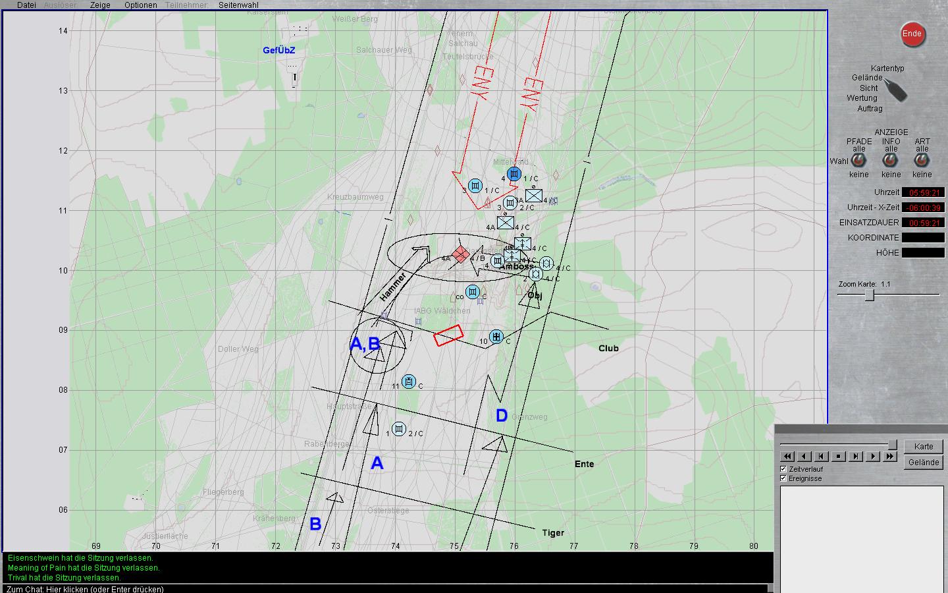Click the CO company unit symbol
The image size is (948, 593).
click(473, 292)
